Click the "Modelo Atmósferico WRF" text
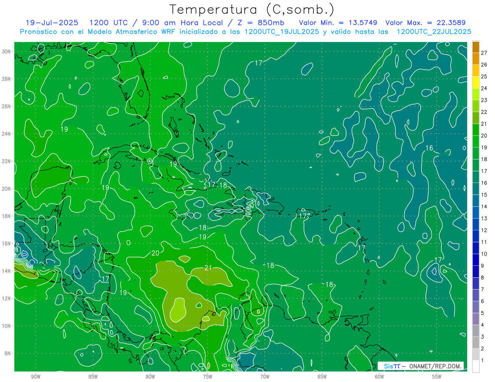 [131, 31]
